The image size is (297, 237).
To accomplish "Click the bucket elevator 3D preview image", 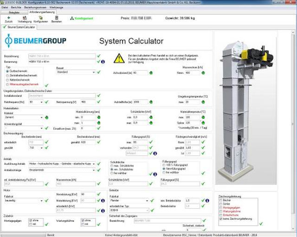I will (245, 110).
